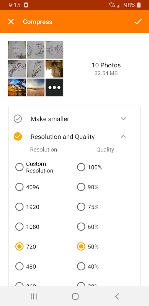The width and height of the screenshot is (149, 306).
Task: Expand the Make smaller section chevron
Action: pyautogui.click(x=123, y=119)
